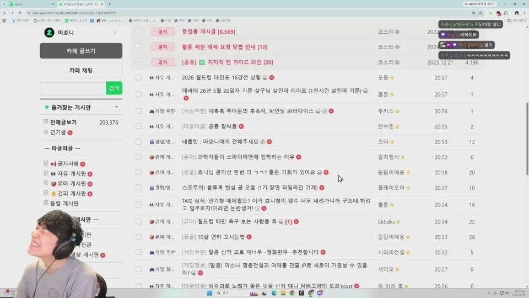Click the browser address bar URL
The height and width of the screenshot is (298, 529).
74,13
